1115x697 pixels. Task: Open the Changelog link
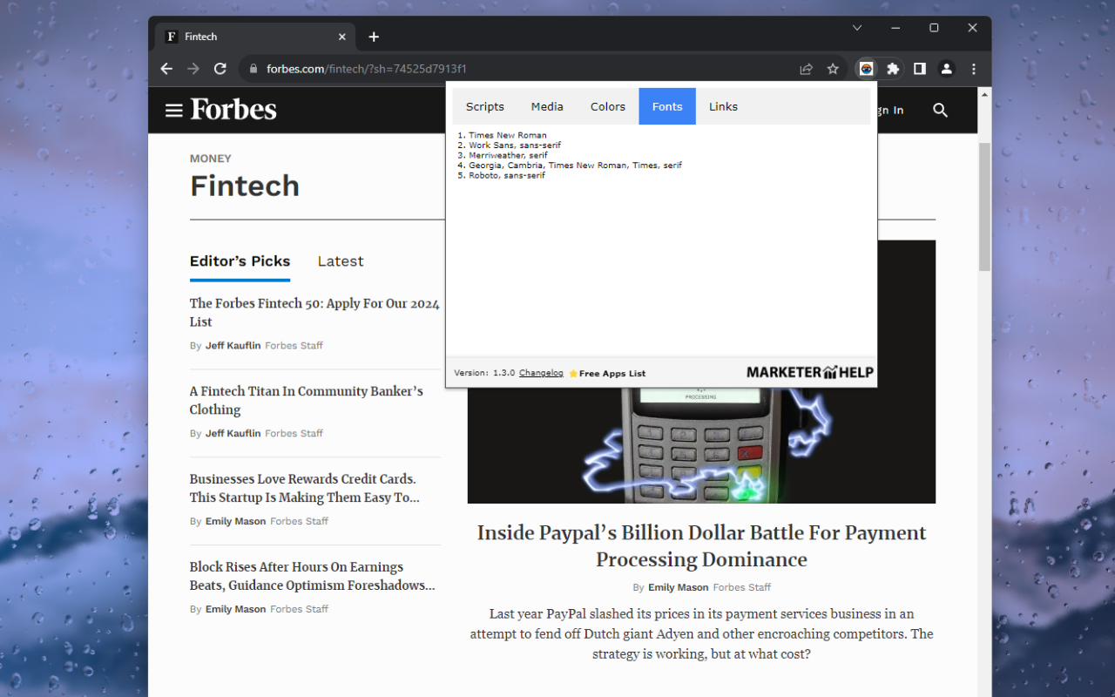click(x=540, y=372)
